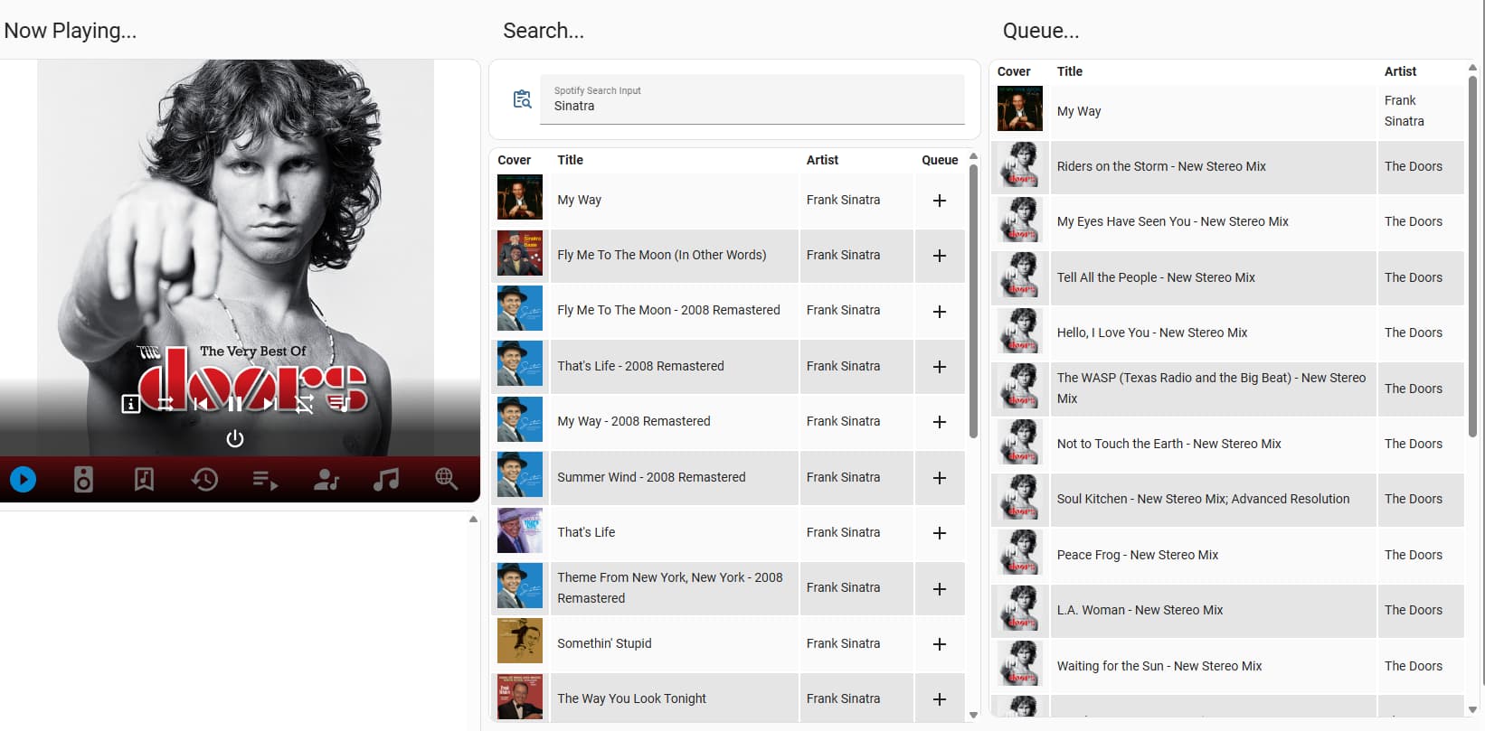This screenshot has height=731, width=1485.
Task: Click Fly Me To The Moon (In Other Words) cover
Action: tap(520, 253)
